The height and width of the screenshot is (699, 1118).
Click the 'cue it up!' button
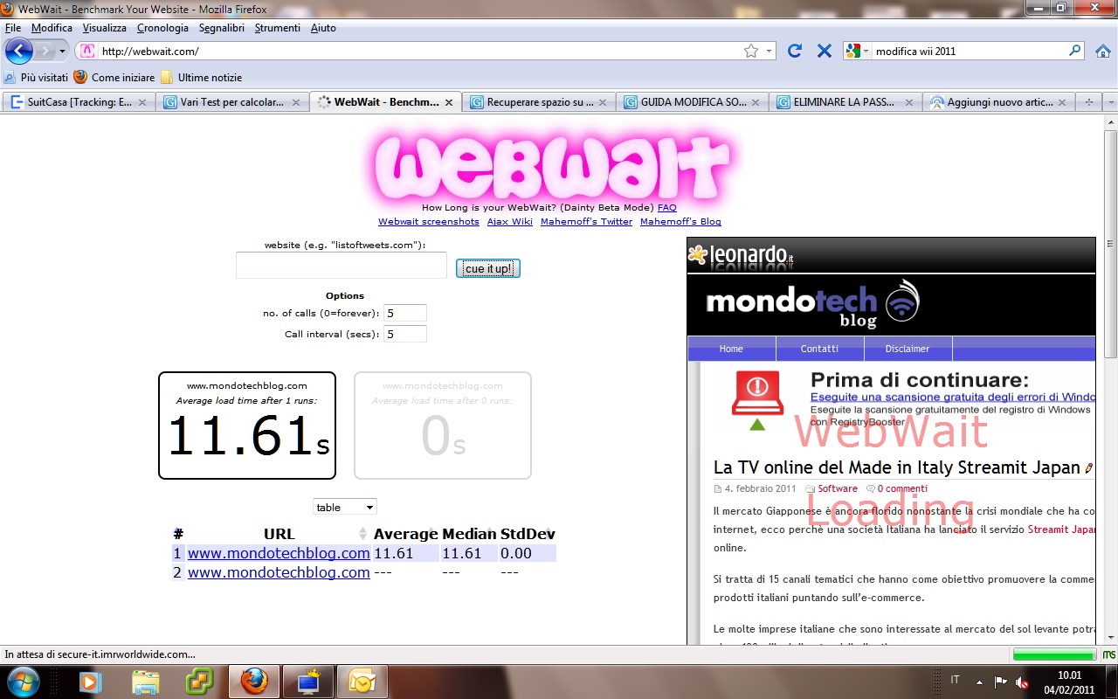488,268
